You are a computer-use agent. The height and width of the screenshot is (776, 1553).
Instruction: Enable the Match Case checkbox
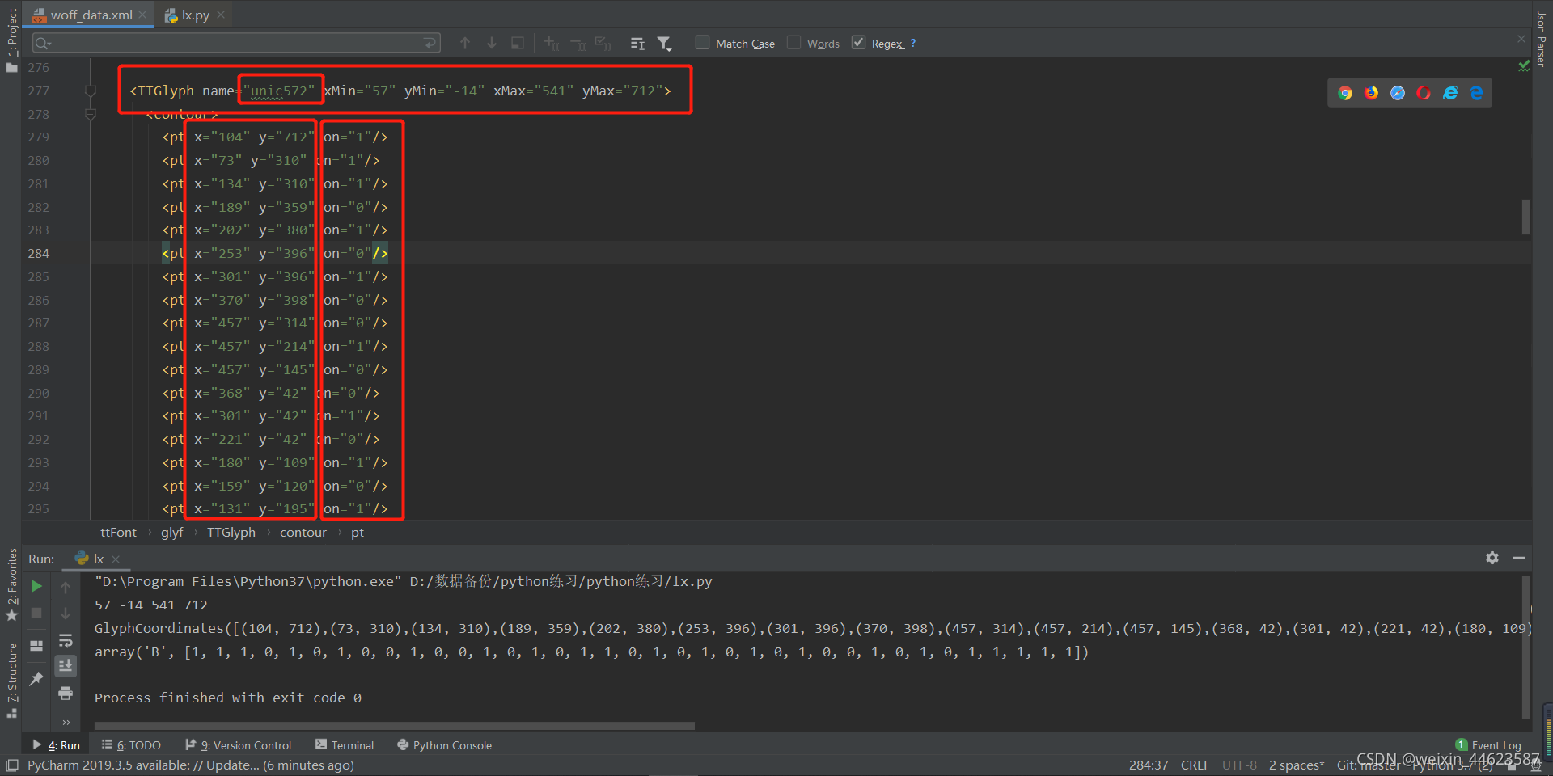click(702, 42)
